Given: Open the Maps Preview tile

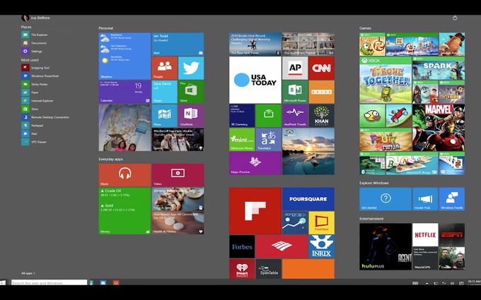Looking at the screenshot, I should coord(255,164).
